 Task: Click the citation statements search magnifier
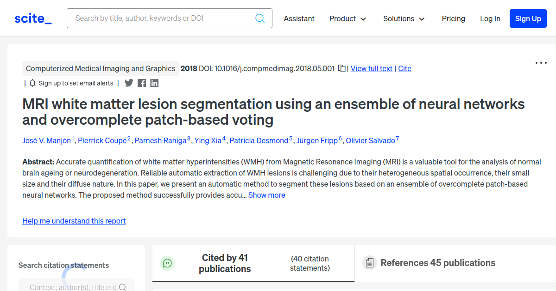coord(123,287)
